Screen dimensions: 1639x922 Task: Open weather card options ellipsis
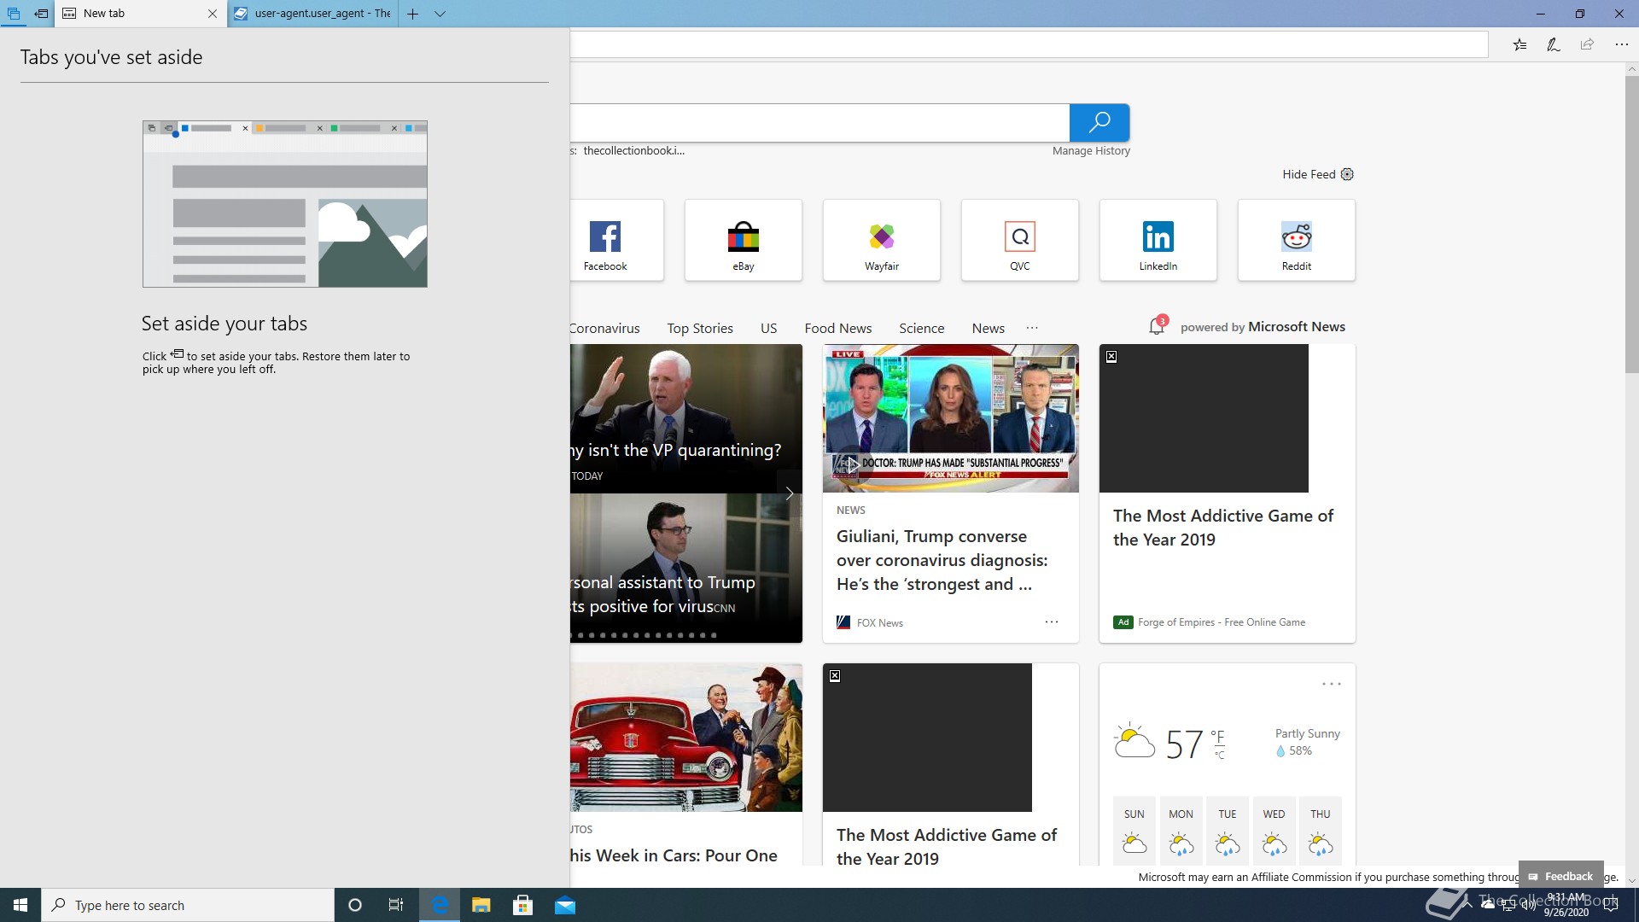pos(1331,684)
